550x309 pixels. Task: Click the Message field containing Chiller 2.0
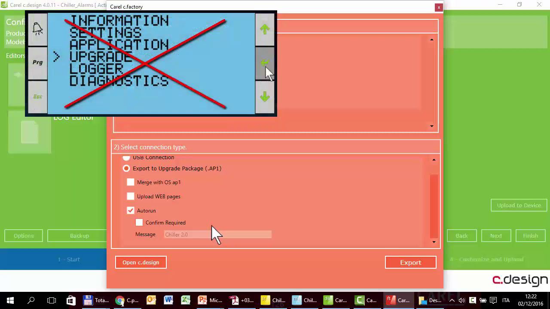[218, 234]
